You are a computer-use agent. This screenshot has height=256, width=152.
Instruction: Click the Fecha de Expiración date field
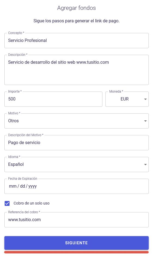[76, 186]
